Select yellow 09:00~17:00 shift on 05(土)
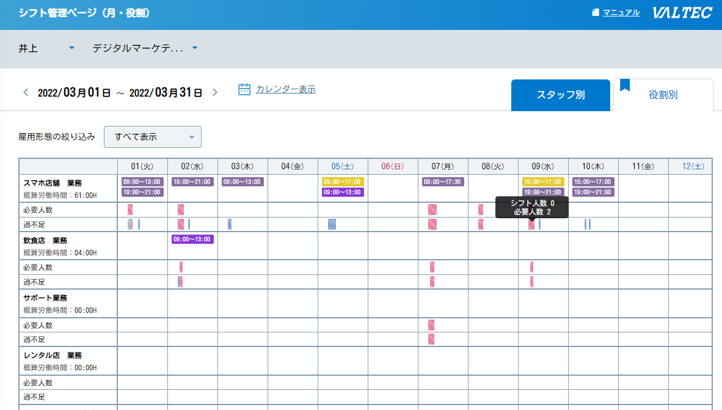Viewport: 722px width, 410px height. click(x=343, y=182)
